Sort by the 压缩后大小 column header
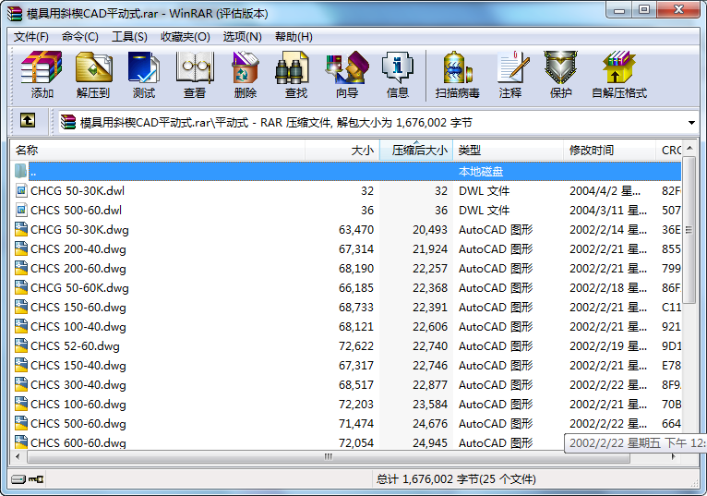707x496 pixels. (x=416, y=151)
